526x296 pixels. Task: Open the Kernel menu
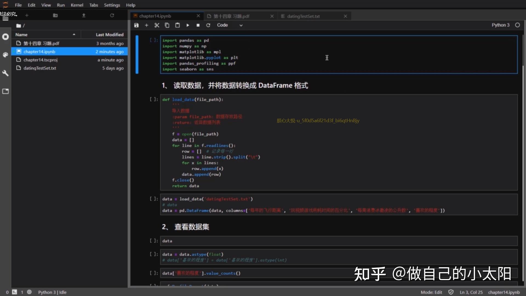coord(77,5)
